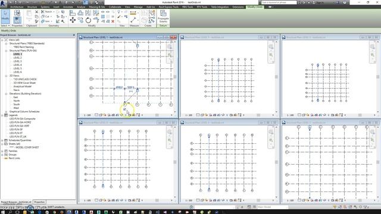381x214 pixels.
Task: Open the Notch dropdown arrow in Geometry panel
Action: (54, 12)
